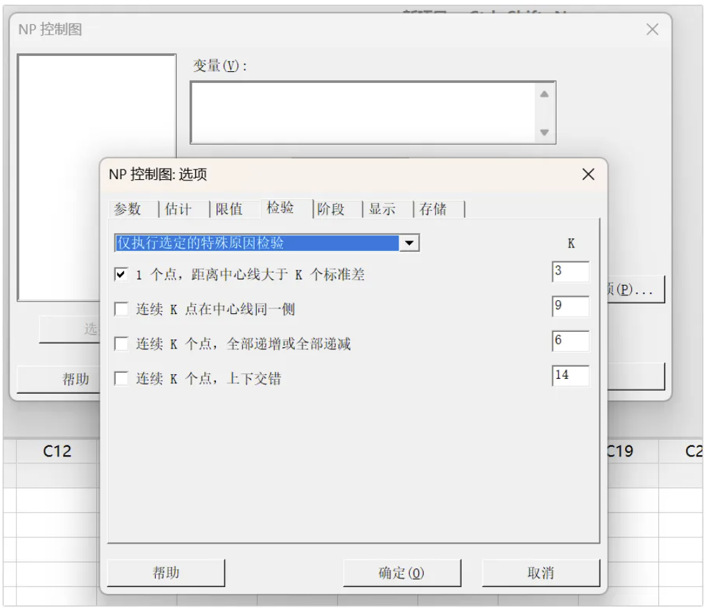Select the 仅执行选定的特殊原因检验 combo box

tap(257, 243)
